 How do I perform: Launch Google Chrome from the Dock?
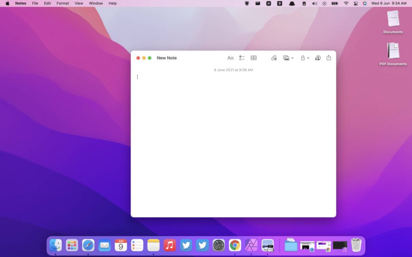pos(235,245)
